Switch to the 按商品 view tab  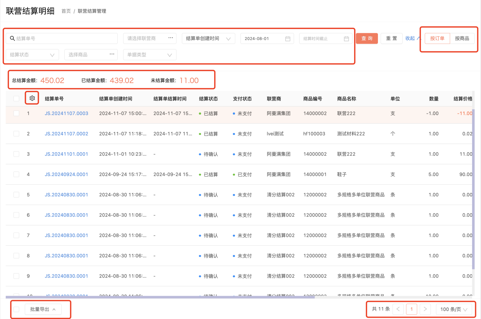(x=462, y=38)
